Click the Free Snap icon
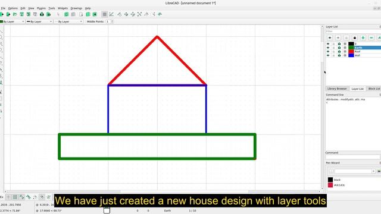This screenshot has width=381, height=214. click(x=8, y=197)
